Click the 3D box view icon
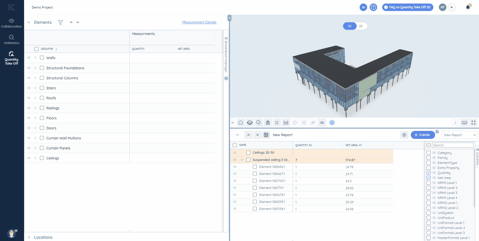This screenshot has height=241, width=479. pyautogui.click(x=250, y=123)
